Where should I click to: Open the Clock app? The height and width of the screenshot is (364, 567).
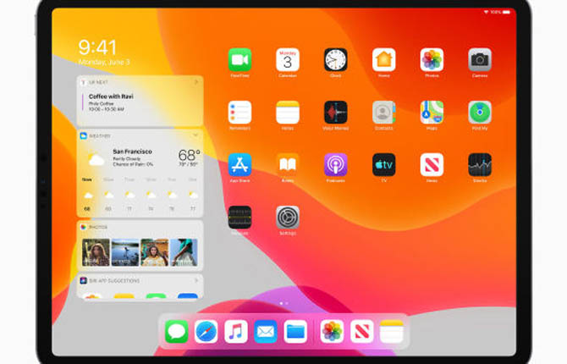(336, 60)
